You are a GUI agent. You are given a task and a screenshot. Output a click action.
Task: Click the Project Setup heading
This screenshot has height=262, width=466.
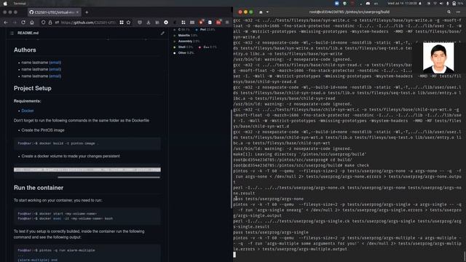point(32,89)
